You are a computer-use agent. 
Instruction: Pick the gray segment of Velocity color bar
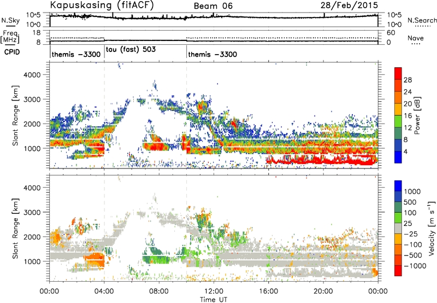398,228
